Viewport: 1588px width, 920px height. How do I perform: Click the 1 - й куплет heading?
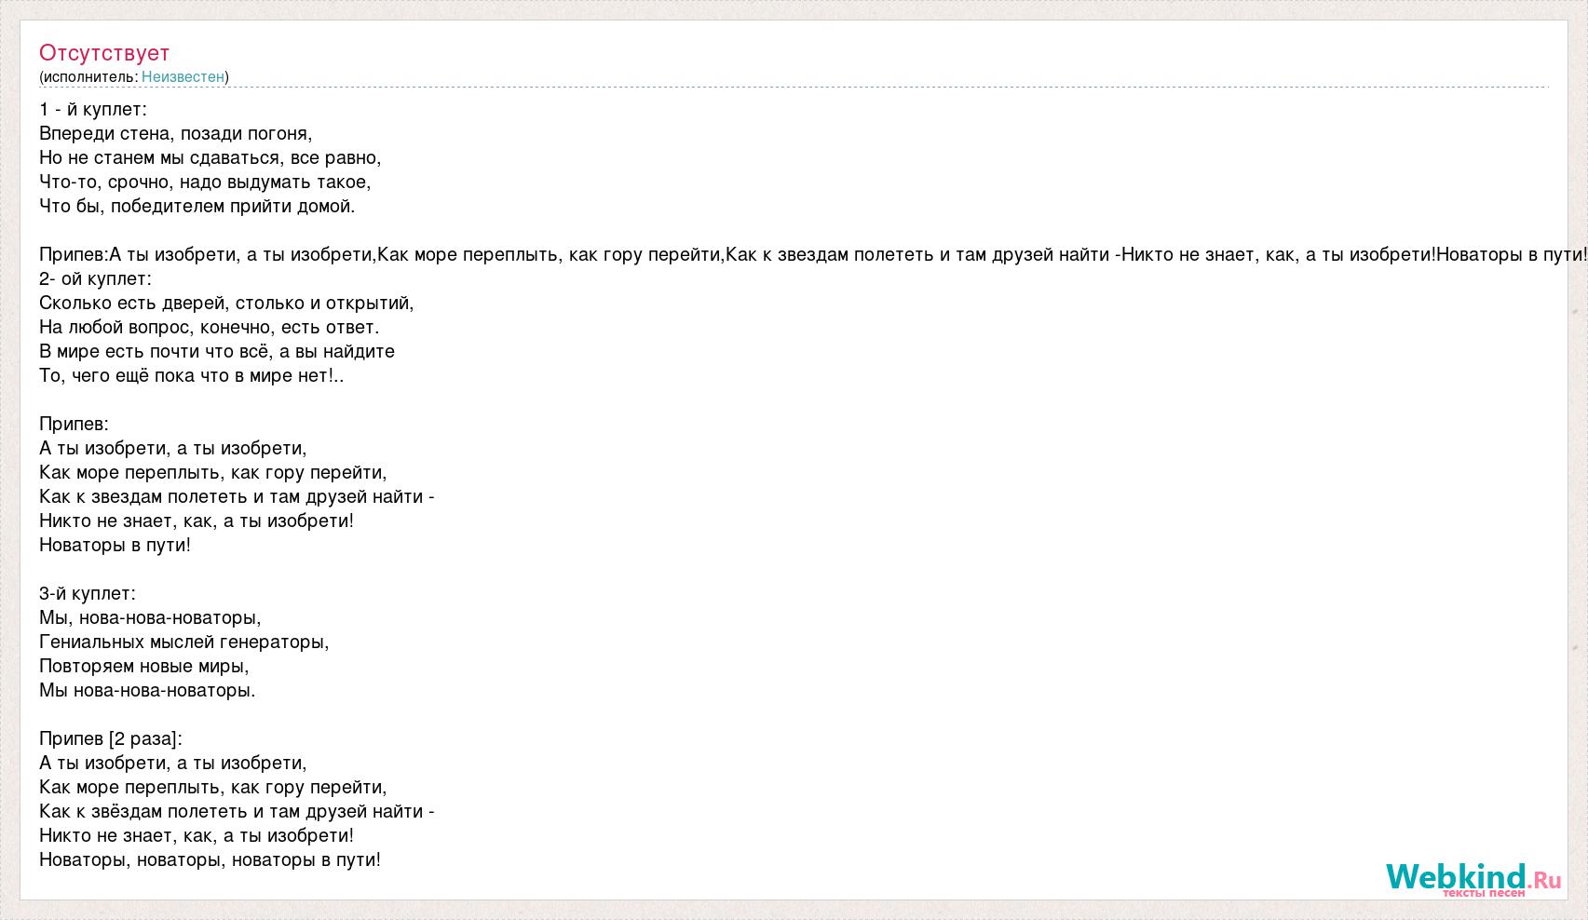93,109
